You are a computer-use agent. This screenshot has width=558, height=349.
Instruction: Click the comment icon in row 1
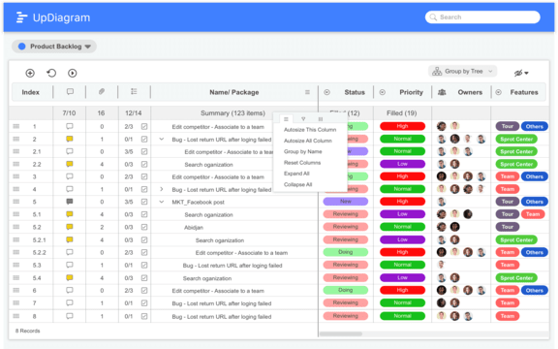pos(70,126)
